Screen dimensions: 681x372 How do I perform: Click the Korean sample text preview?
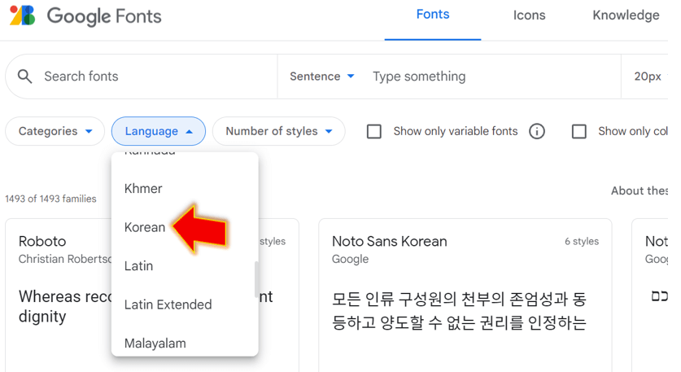click(x=459, y=311)
